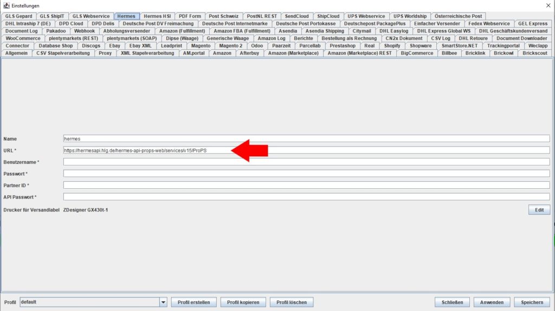Open the Allgemein tab
The width and height of the screenshot is (555, 311).
pos(16,54)
